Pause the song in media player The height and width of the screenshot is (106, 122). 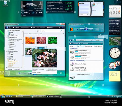(x=86, y=29)
